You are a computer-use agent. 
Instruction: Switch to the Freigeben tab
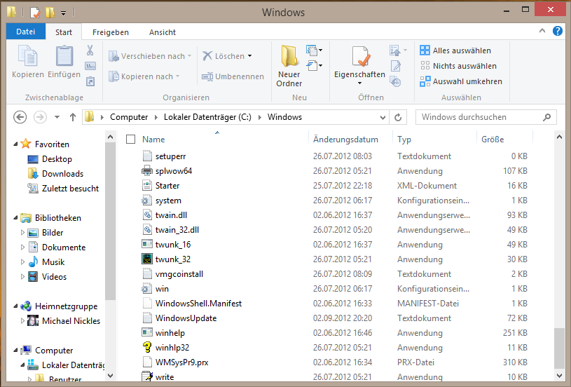[x=110, y=32]
